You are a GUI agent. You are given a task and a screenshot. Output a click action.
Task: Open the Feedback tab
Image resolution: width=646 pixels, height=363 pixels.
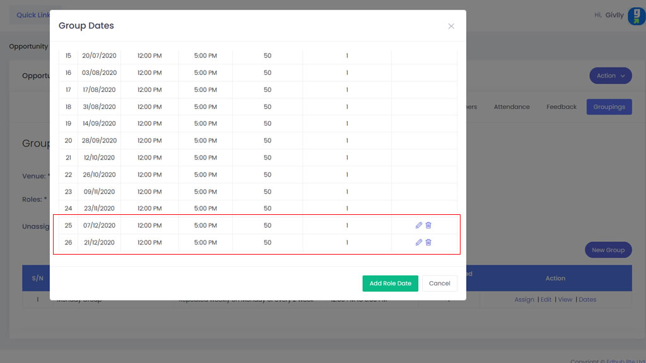[561, 107]
